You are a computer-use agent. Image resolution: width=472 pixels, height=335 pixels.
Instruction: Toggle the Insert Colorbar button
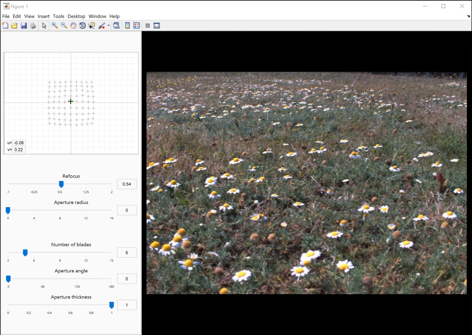(x=128, y=26)
